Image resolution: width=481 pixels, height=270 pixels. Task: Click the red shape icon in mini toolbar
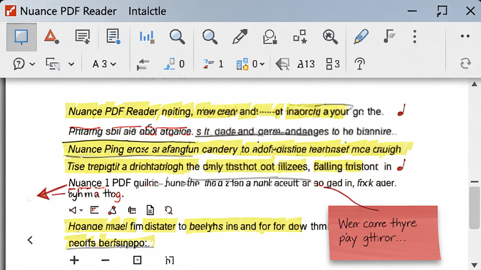coord(112,210)
